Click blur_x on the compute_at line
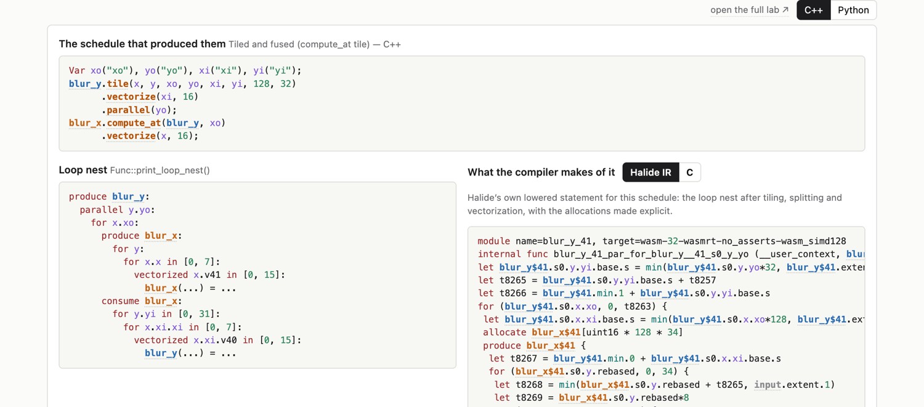The height and width of the screenshot is (407, 924). [85, 123]
